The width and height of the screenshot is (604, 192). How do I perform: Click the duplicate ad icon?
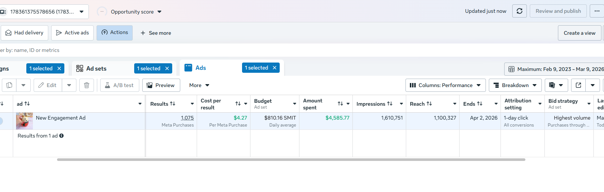(x=10, y=85)
